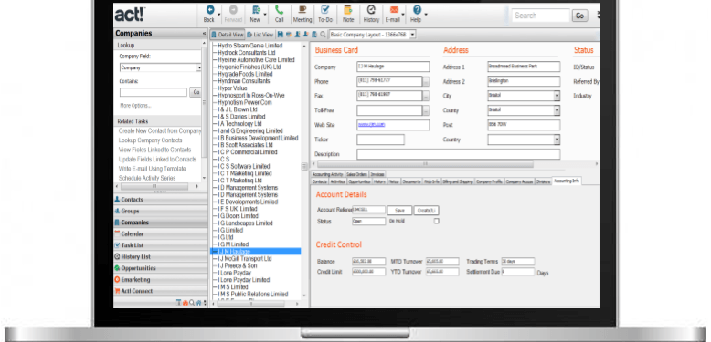711x342 pixels.
Task: Expand the County dropdown
Action: click(x=557, y=110)
